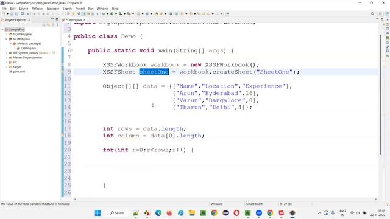This screenshot has height=219, width=390.
Task: Click the Wi-Fi network tray icon
Action: pyautogui.click(x=352, y=213)
